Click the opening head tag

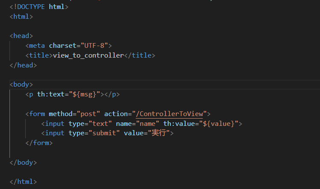[21, 36]
